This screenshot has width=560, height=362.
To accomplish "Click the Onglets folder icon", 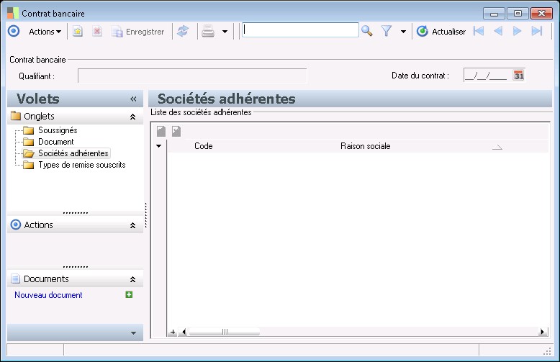I will pos(16,116).
